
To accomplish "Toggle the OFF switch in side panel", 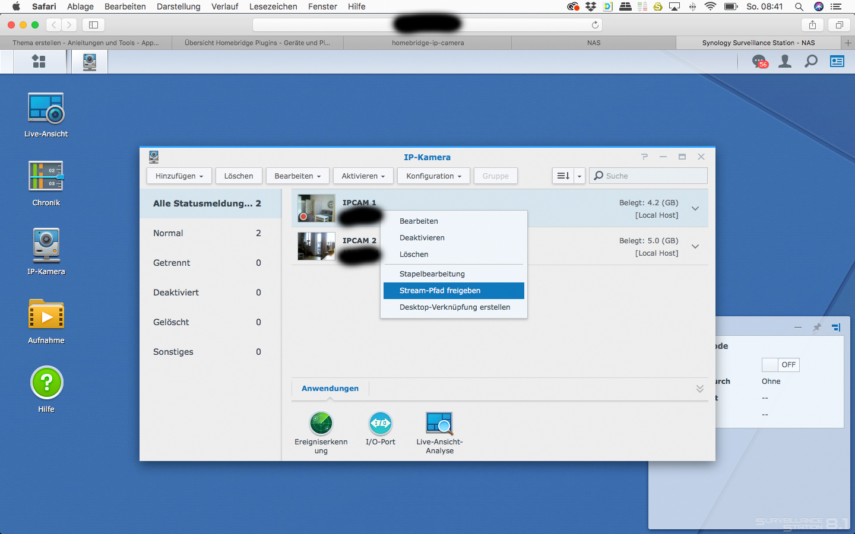I will (x=780, y=365).
